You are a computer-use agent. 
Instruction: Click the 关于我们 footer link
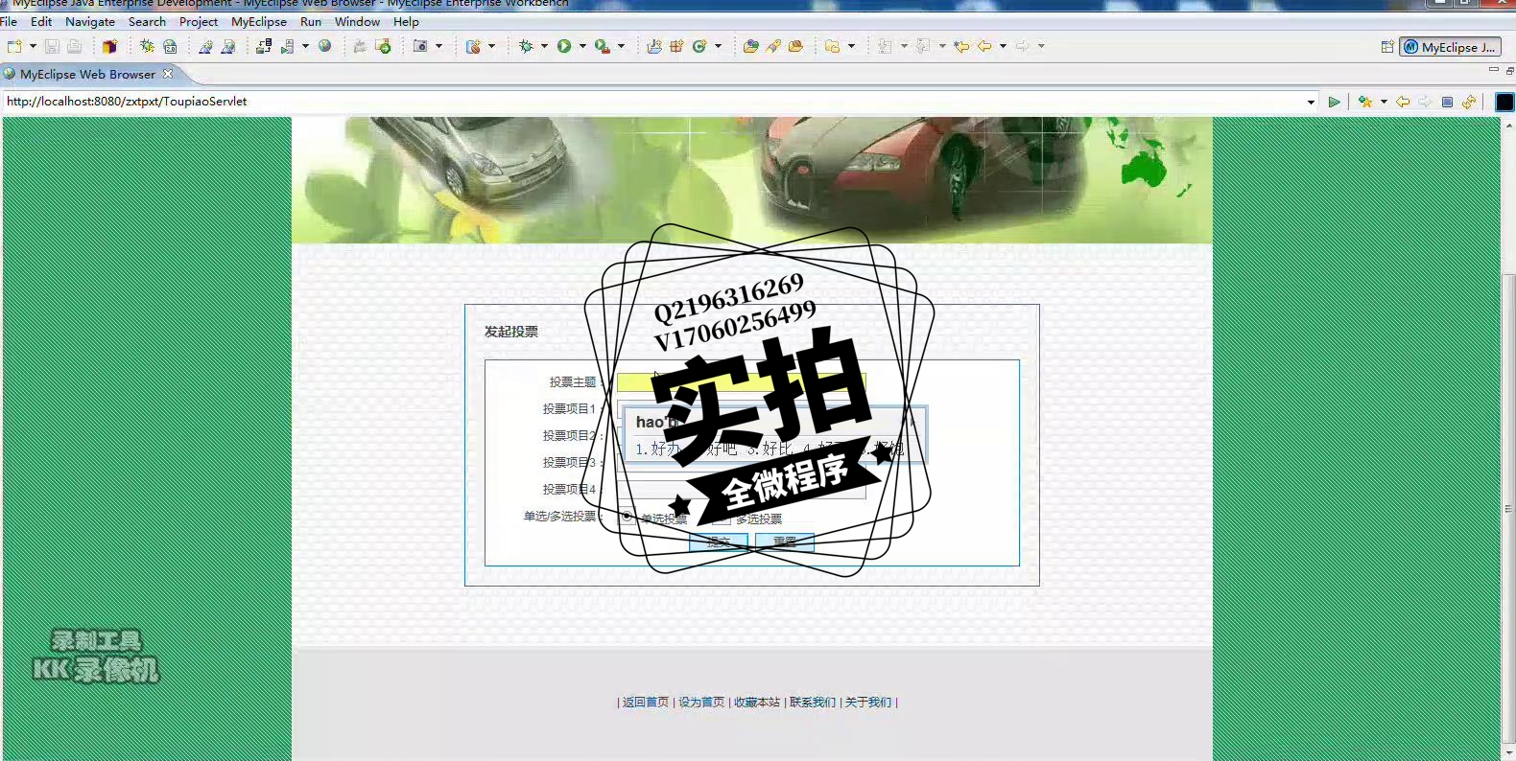pyautogui.click(x=868, y=703)
